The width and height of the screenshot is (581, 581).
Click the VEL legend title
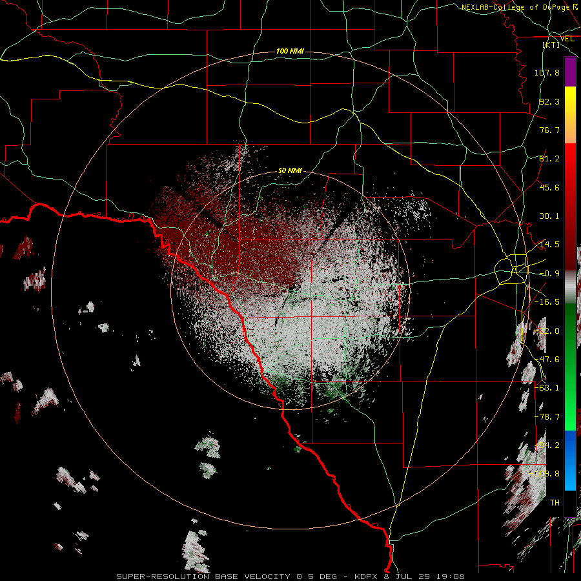tap(567, 39)
